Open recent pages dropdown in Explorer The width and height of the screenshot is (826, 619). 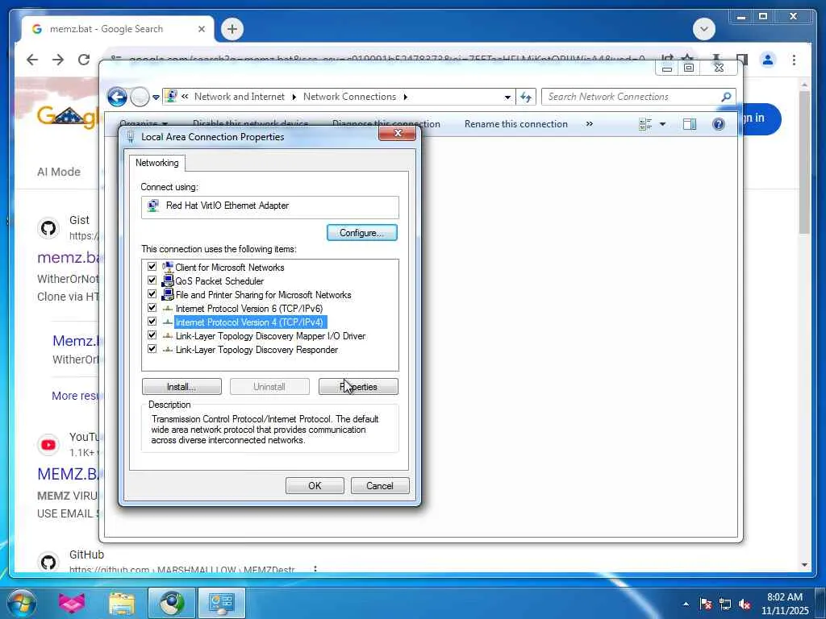156,98
